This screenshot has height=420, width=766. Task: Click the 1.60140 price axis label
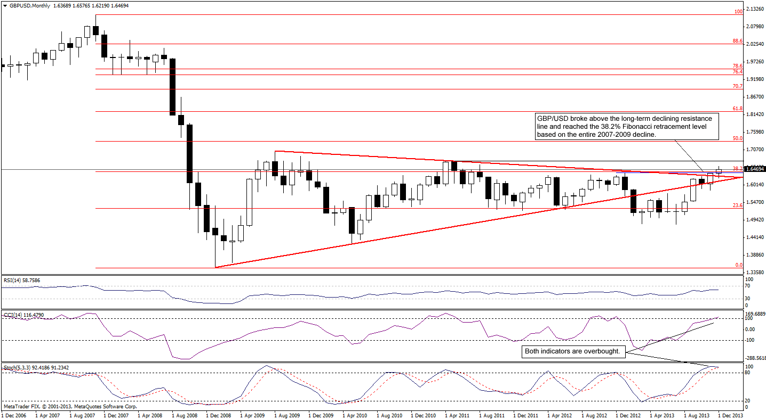(755, 185)
